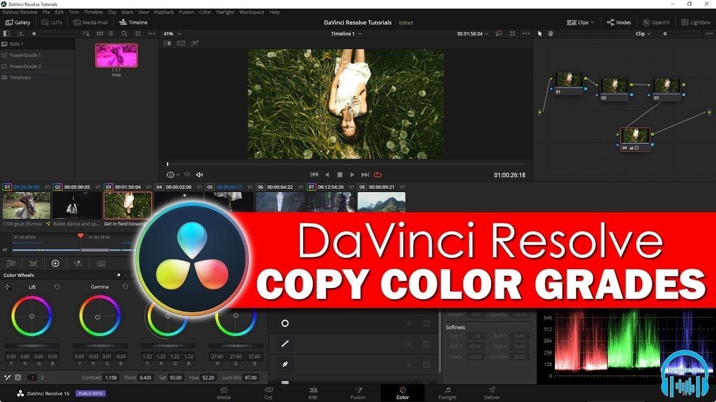Open the viewer qualifier tool dropdown icon
716x402 pixels.
(173, 175)
